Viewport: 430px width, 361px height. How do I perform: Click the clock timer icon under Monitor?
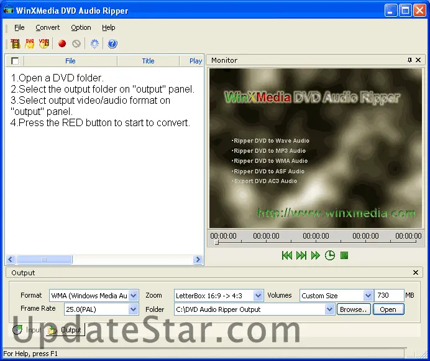pos(330,255)
